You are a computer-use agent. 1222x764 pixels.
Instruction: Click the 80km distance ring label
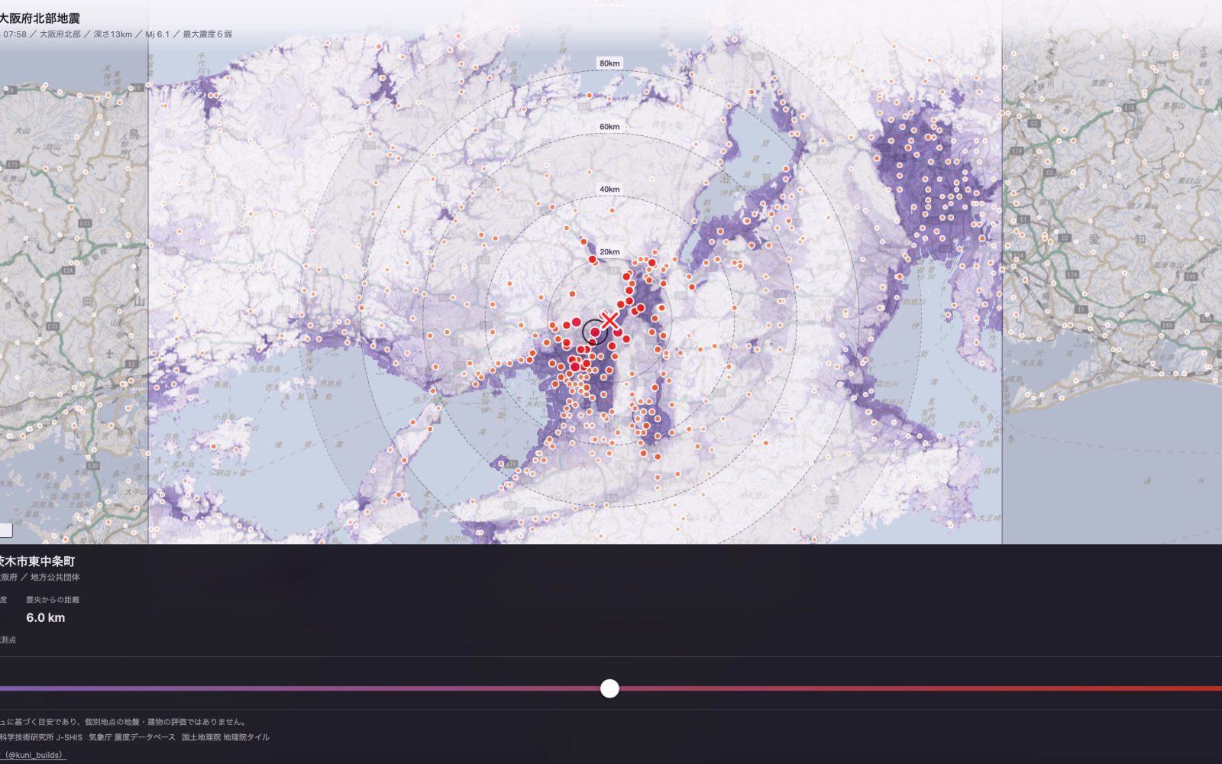609,63
